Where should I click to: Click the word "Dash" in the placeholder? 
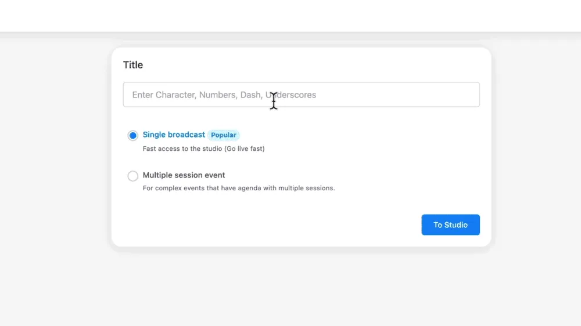(251, 95)
